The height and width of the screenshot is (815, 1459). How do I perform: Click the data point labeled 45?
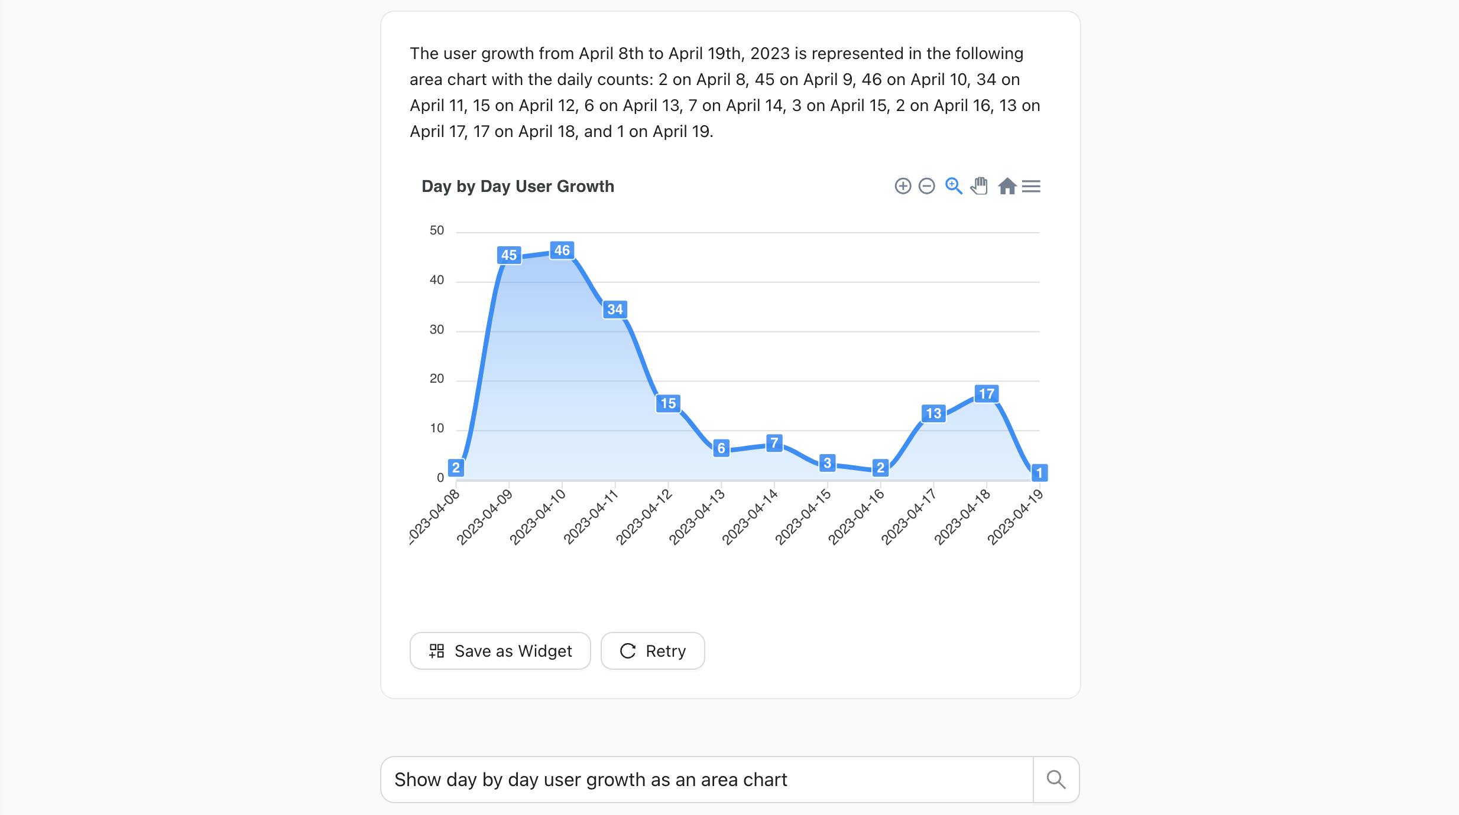509,255
